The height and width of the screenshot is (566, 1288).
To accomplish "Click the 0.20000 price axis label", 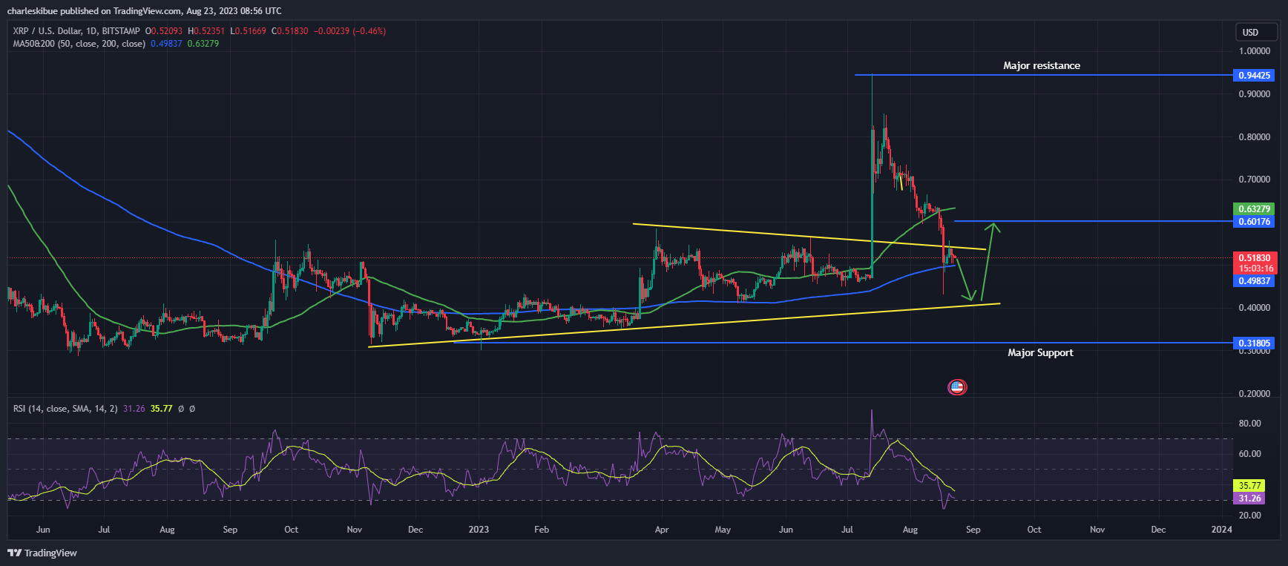I will [1255, 394].
